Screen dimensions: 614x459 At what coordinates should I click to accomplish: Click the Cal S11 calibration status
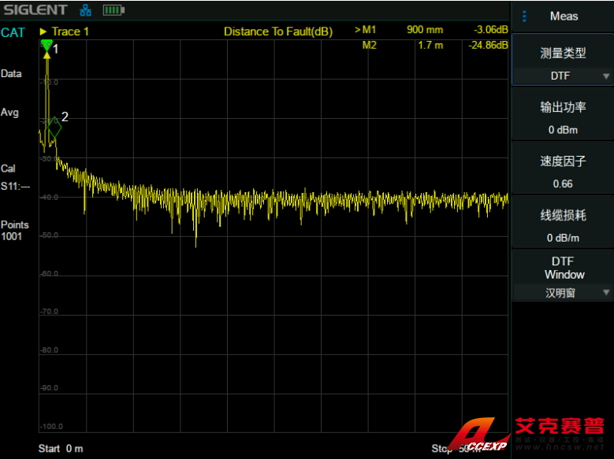click(x=15, y=177)
